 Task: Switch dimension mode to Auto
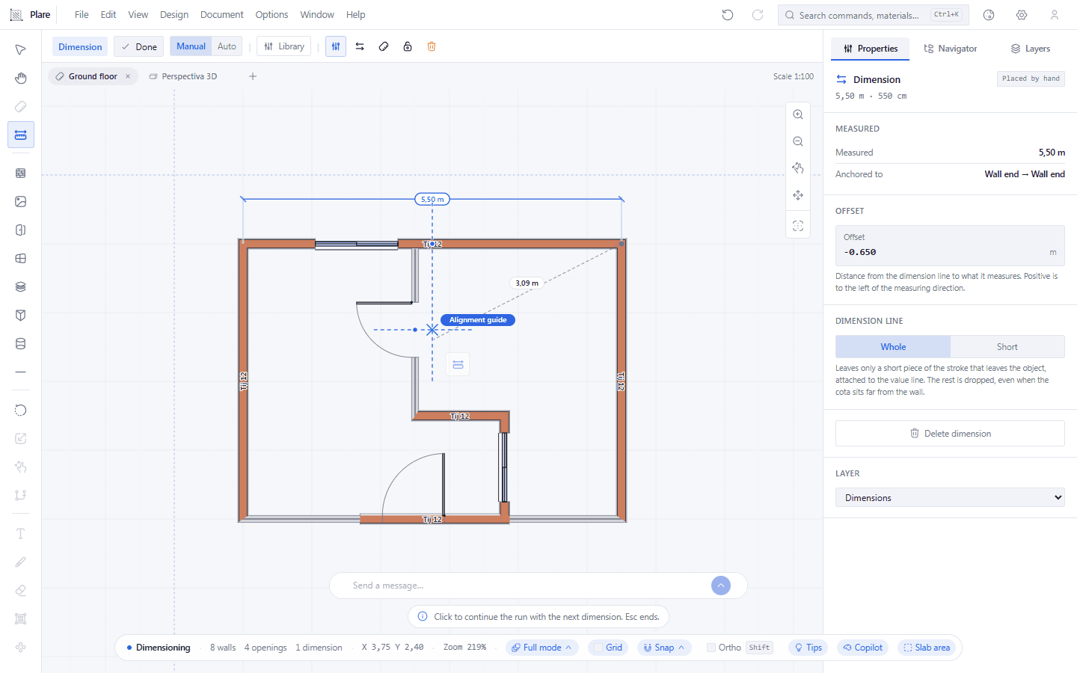click(227, 46)
